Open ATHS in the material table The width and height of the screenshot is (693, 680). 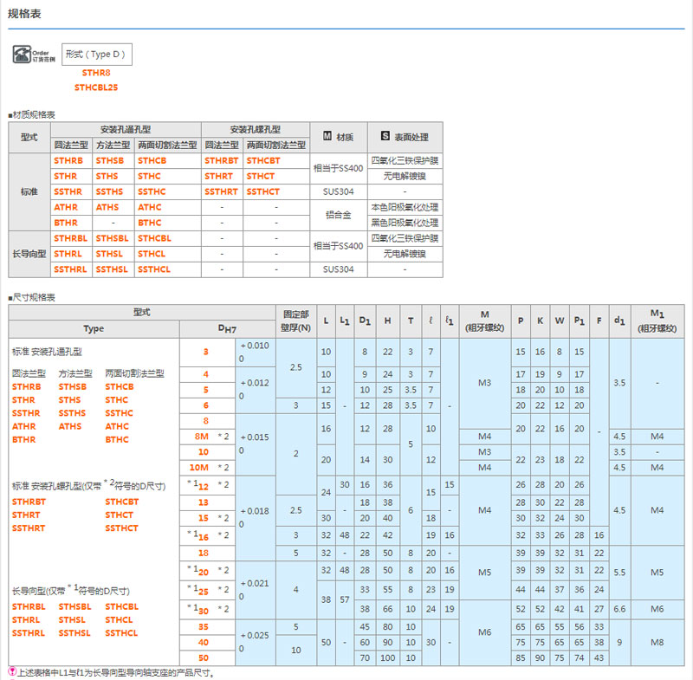pos(107,207)
